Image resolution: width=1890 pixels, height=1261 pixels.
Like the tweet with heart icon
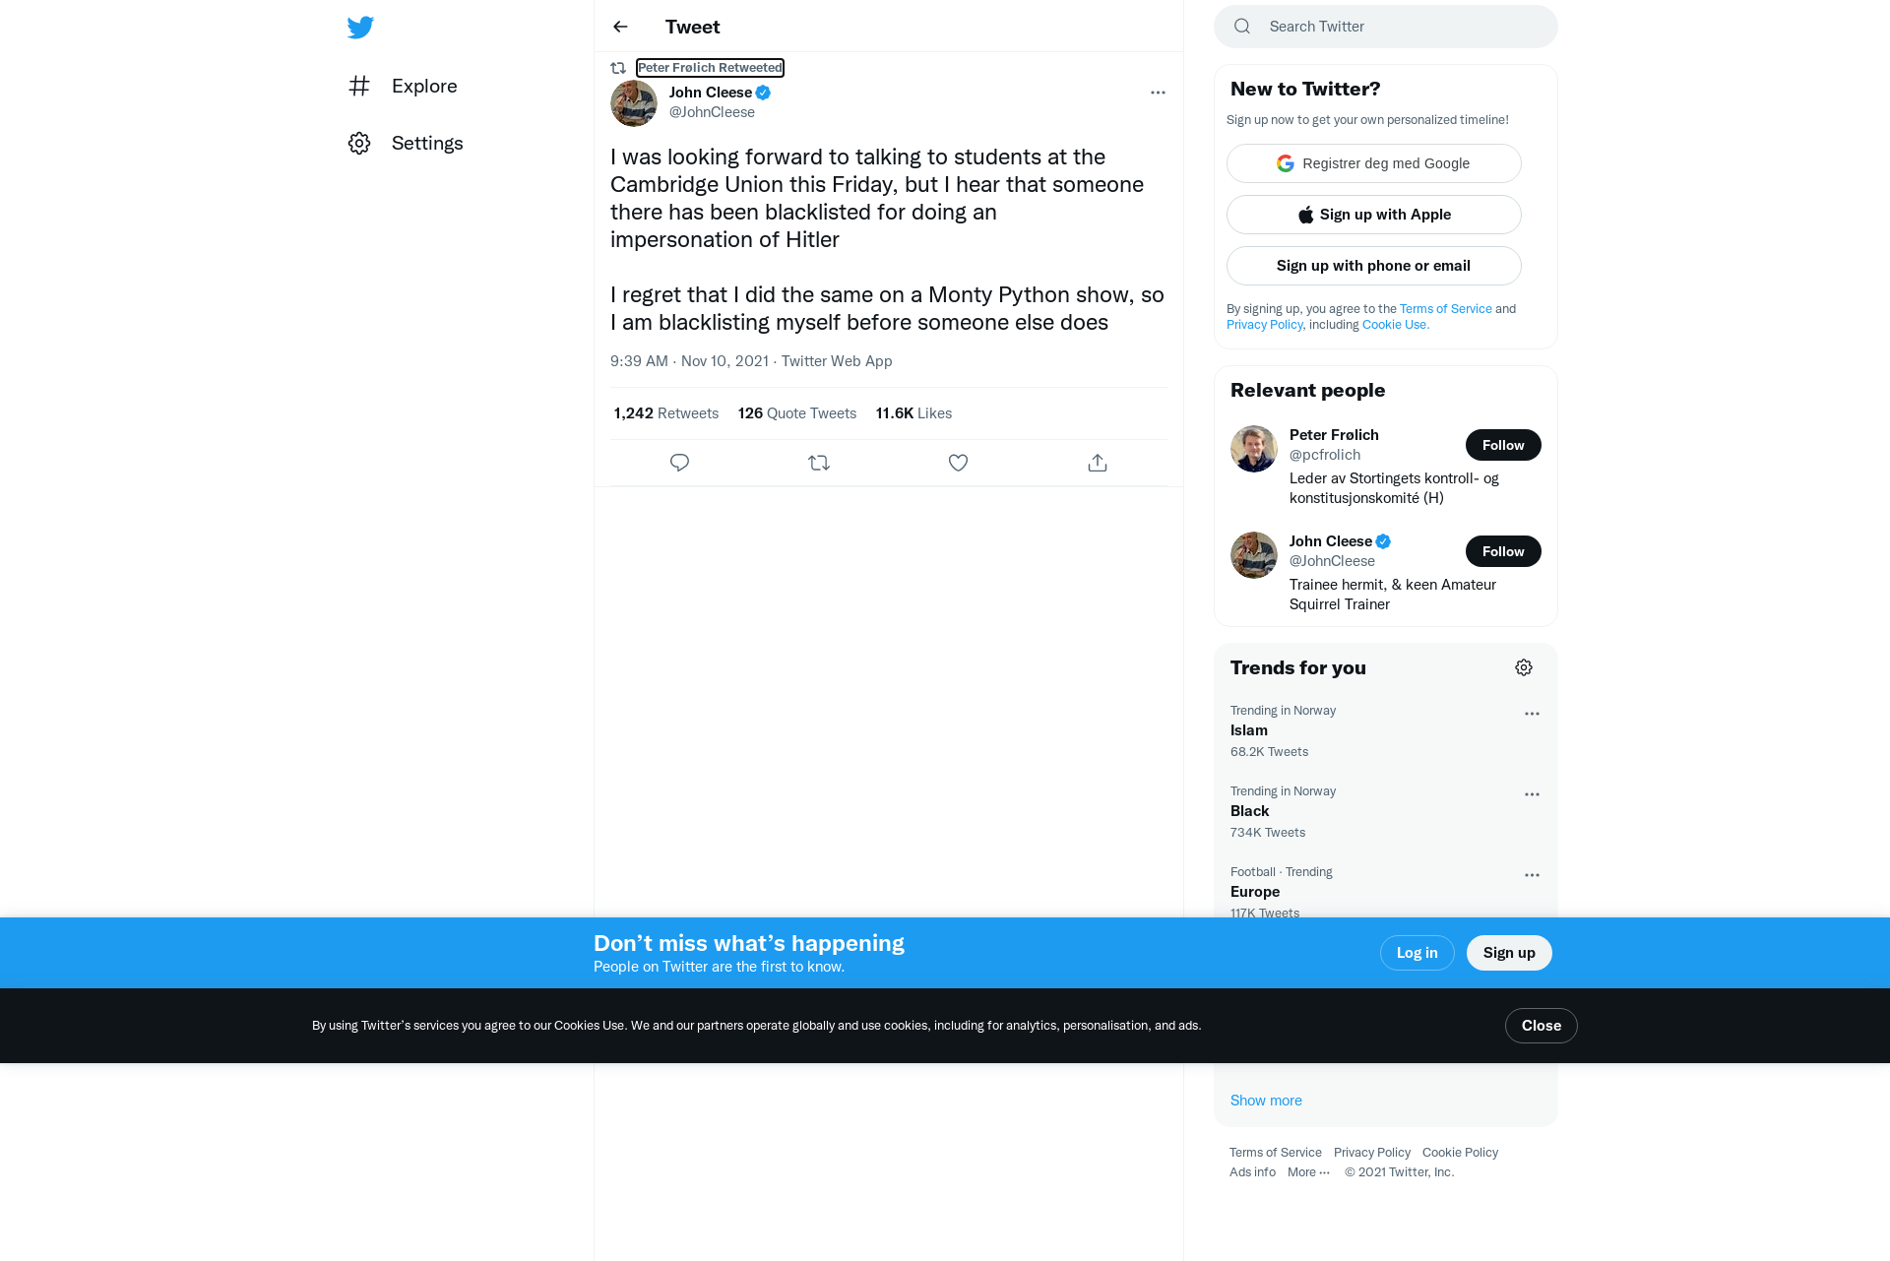point(958,463)
